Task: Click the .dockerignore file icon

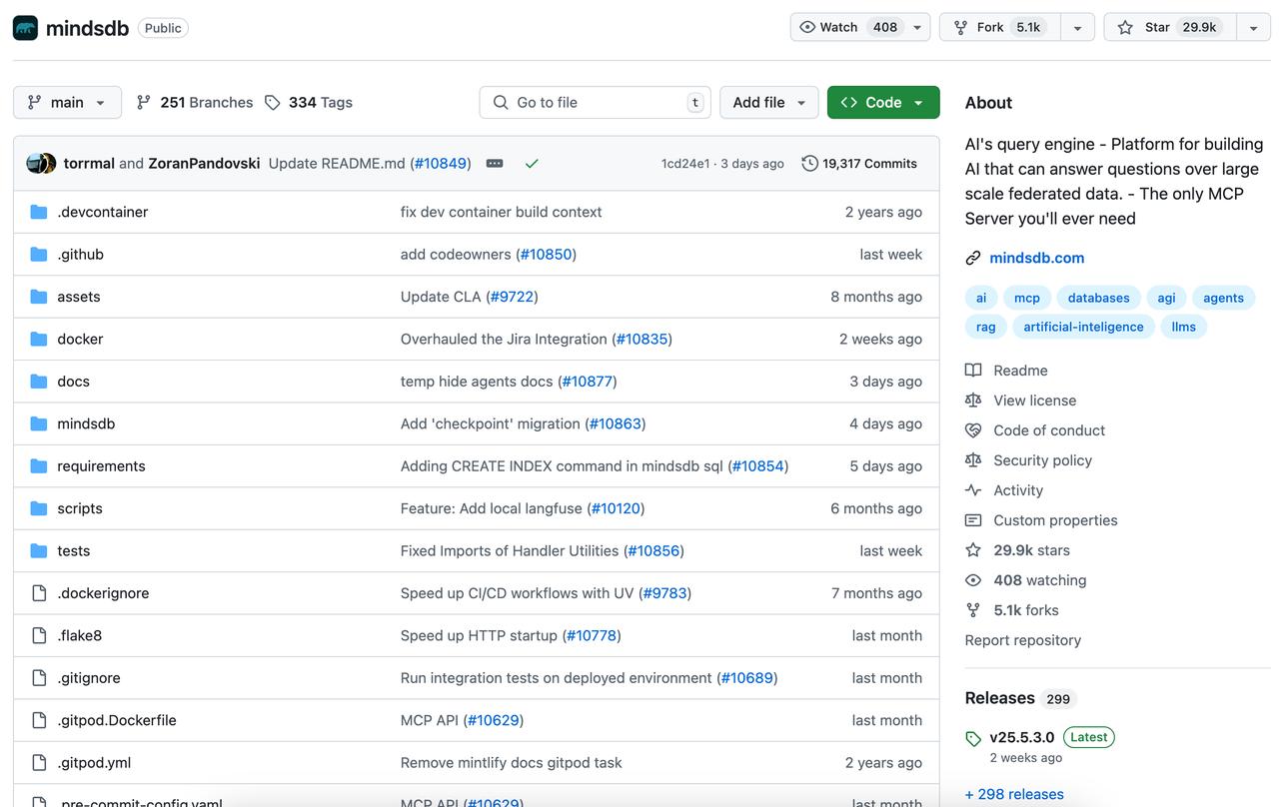Action: [39, 593]
